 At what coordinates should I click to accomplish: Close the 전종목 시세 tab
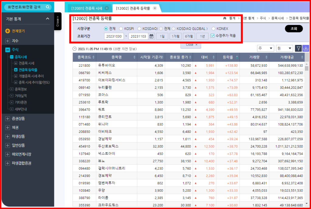click(107, 8)
